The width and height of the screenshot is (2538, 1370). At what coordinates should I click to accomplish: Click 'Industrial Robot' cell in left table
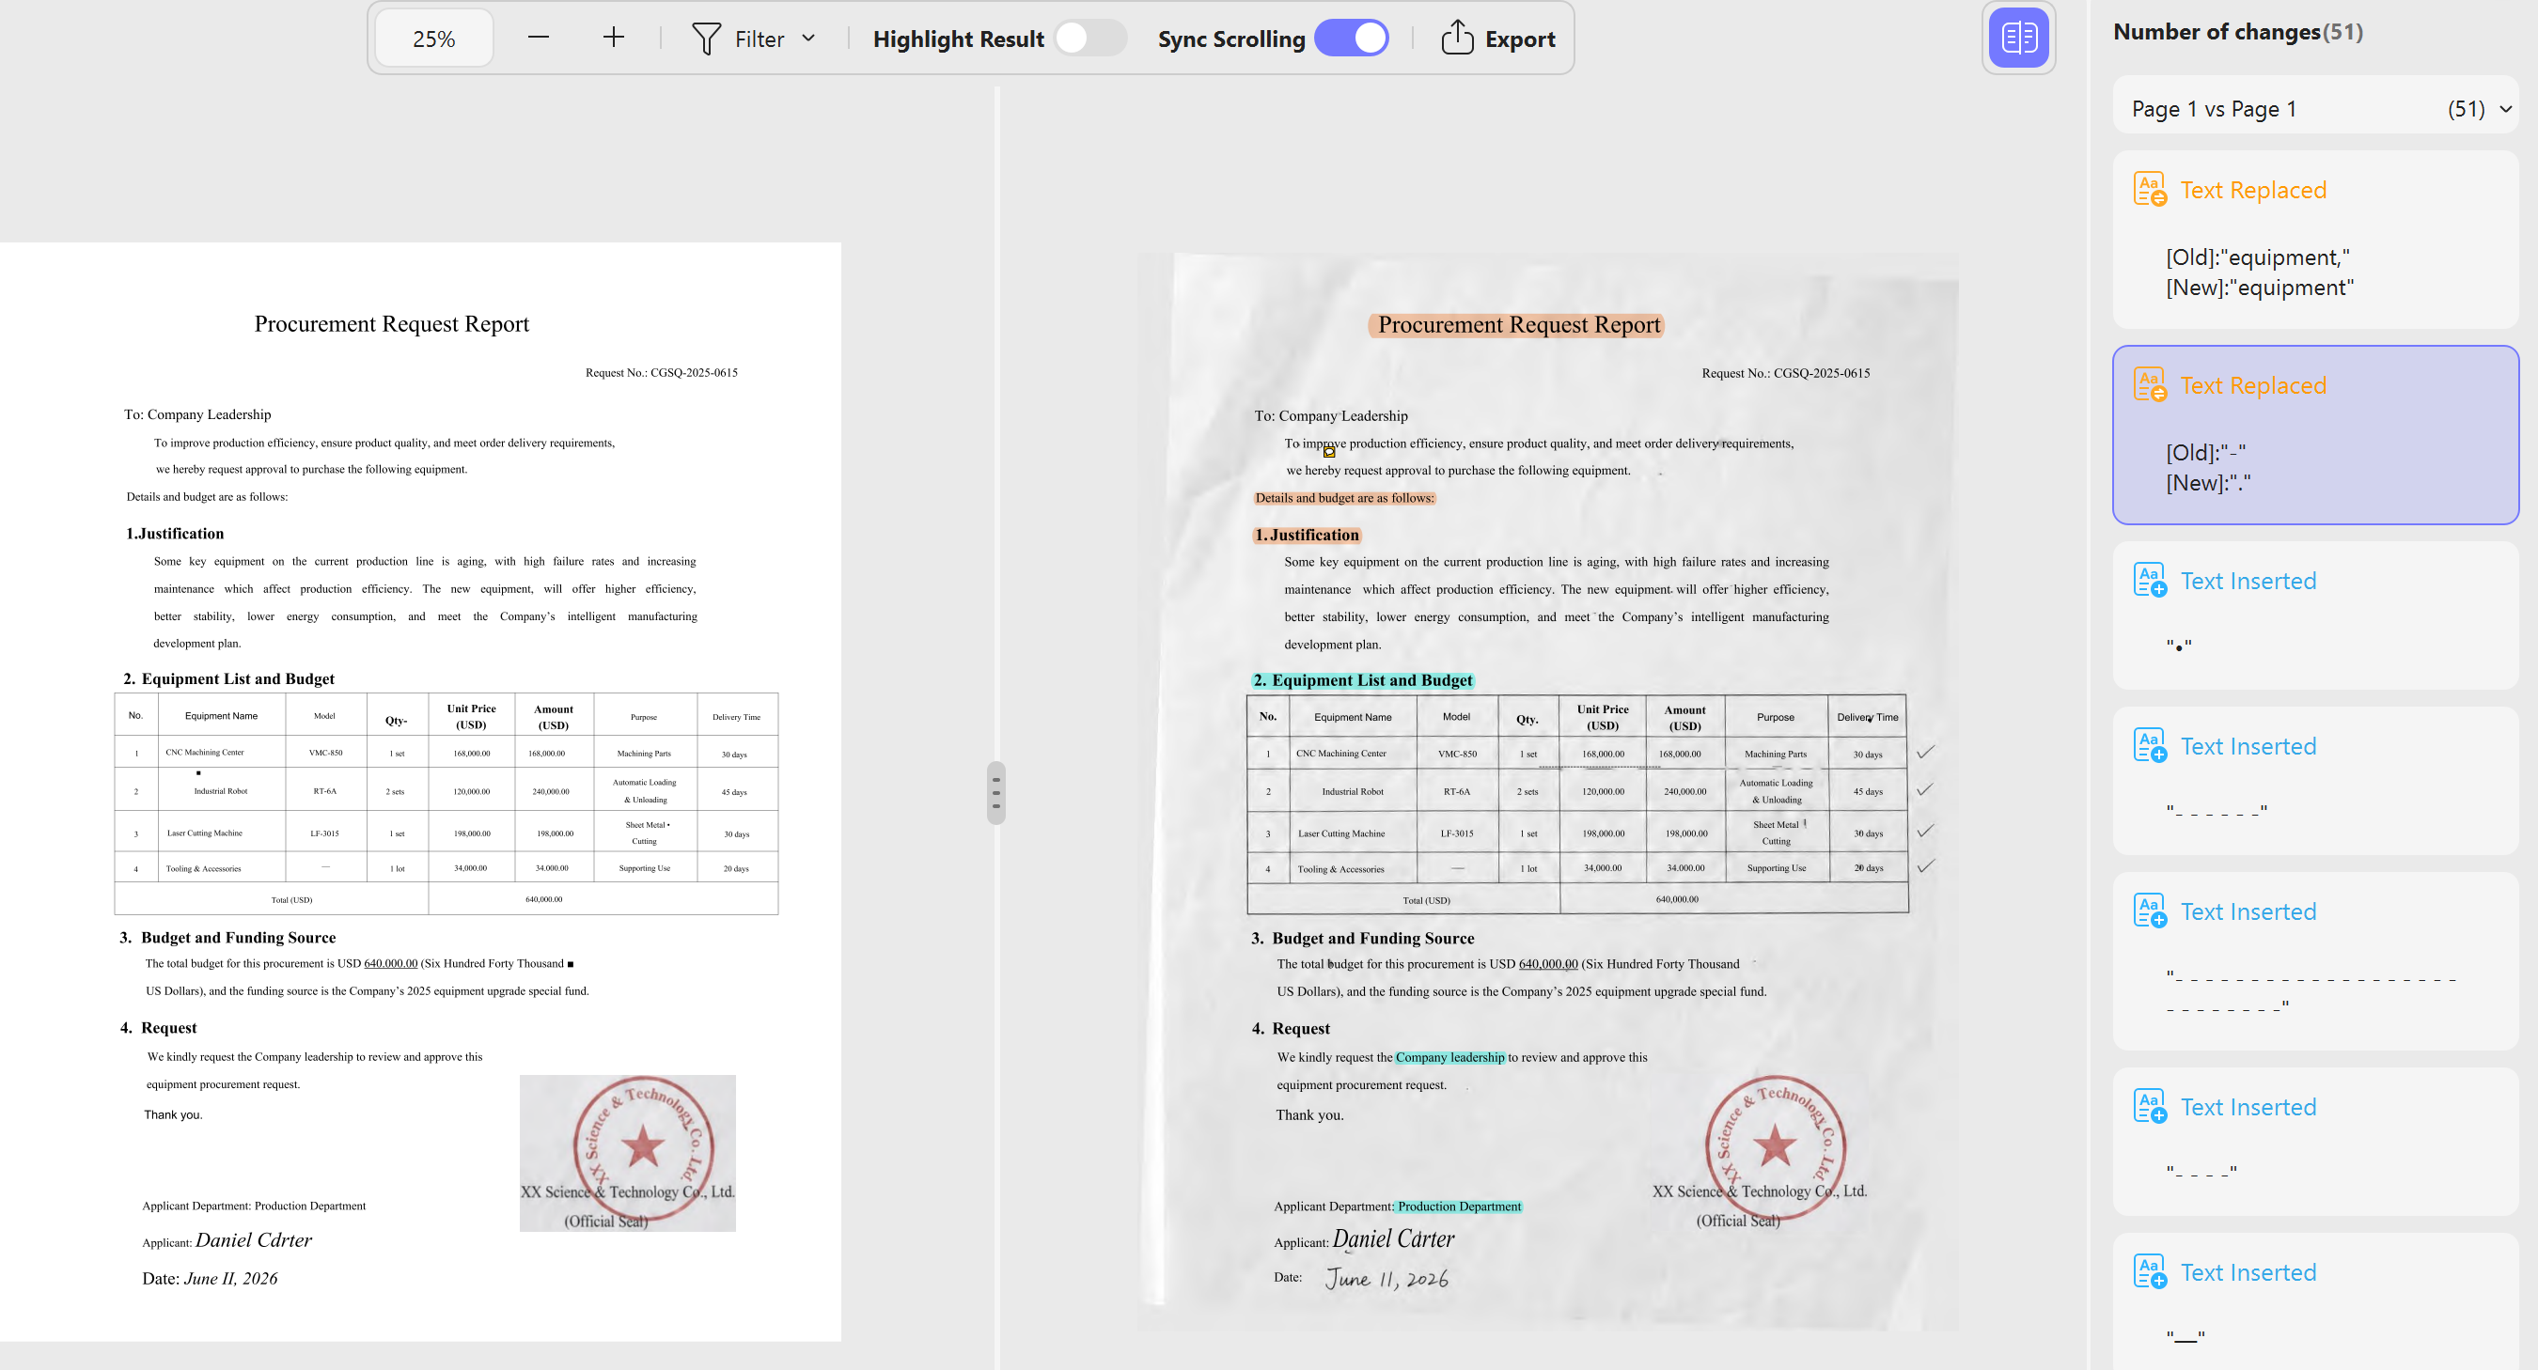[x=221, y=791]
